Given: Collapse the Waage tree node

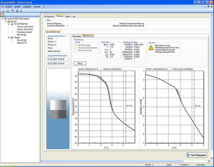Looking at the screenshot, I should pyautogui.click(x=9, y=37).
